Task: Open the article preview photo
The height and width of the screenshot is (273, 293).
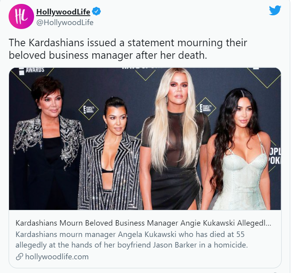Action: click(145, 139)
